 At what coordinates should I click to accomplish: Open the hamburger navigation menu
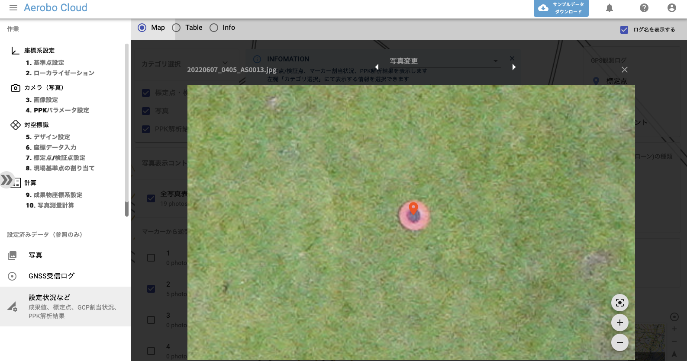13,8
